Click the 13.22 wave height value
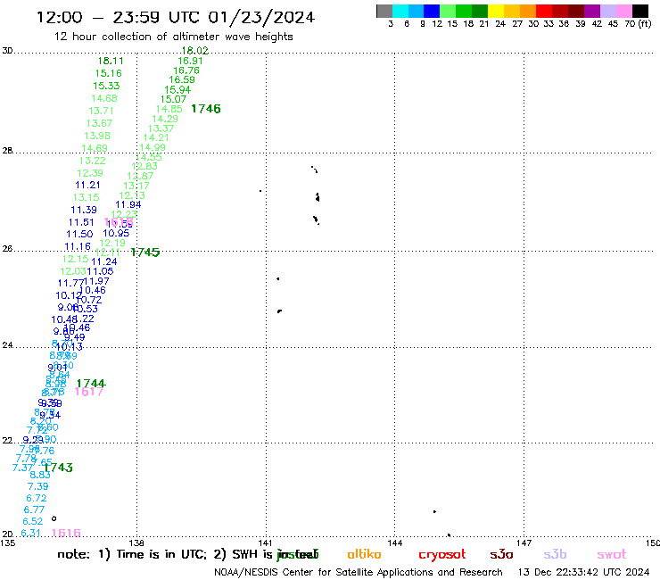 click(92, 161)
